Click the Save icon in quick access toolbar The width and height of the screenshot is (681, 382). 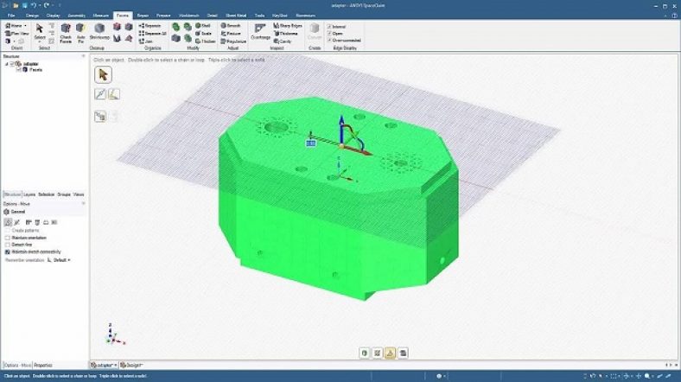[x=25, y=6]
